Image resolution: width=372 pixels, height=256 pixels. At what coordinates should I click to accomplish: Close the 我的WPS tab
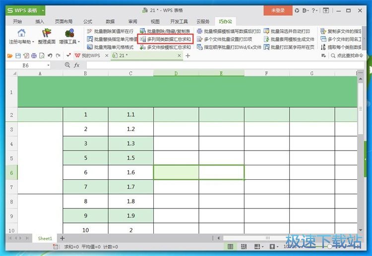click(107, 55)
